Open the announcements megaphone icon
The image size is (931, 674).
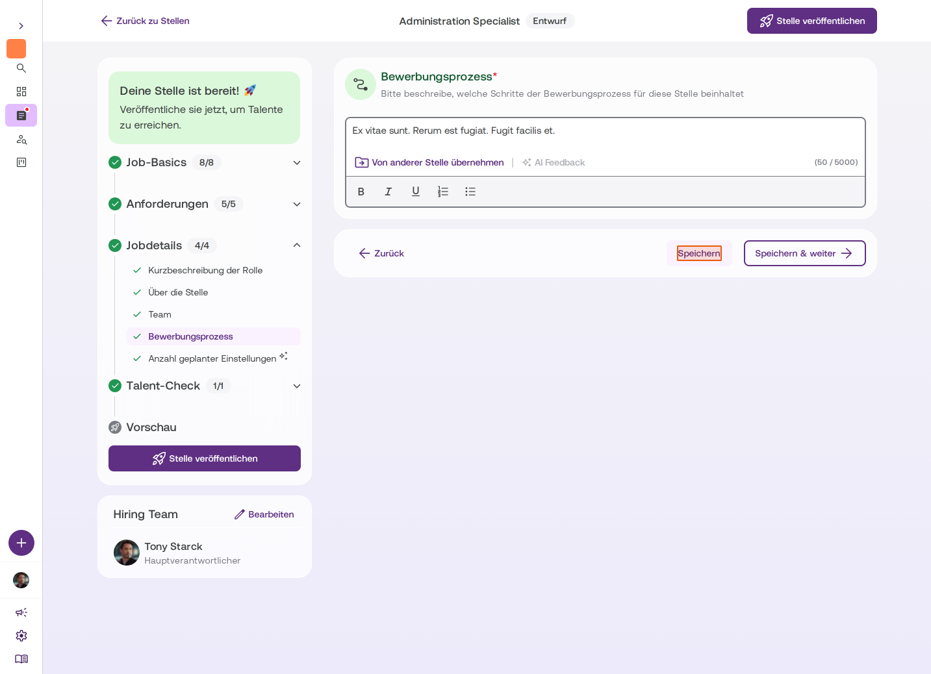21,612
